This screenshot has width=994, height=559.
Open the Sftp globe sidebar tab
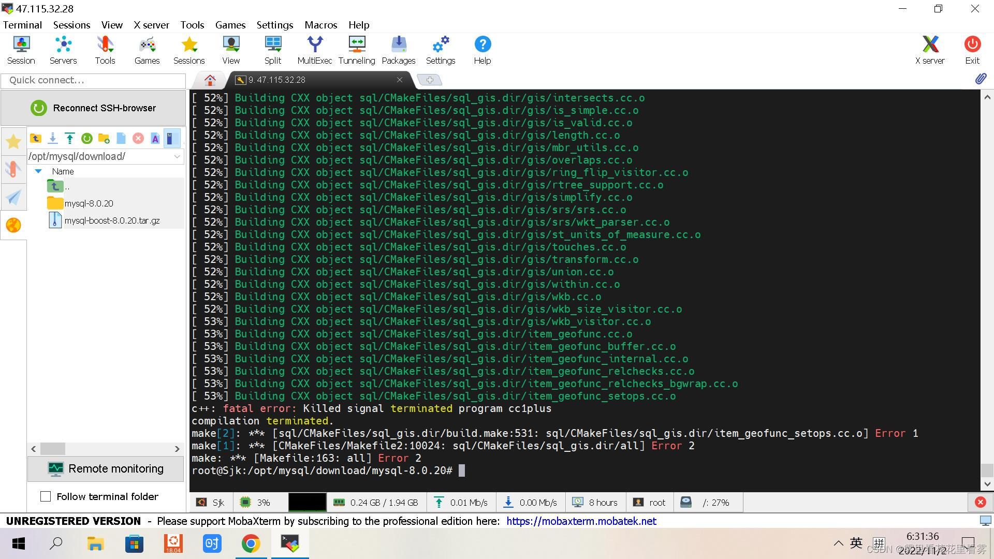[13, 225]
